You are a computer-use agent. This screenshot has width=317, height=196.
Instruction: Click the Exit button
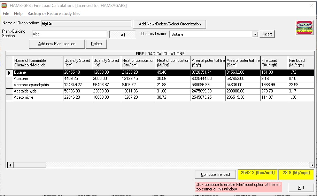pyautogui.click(x=301, y=188)
